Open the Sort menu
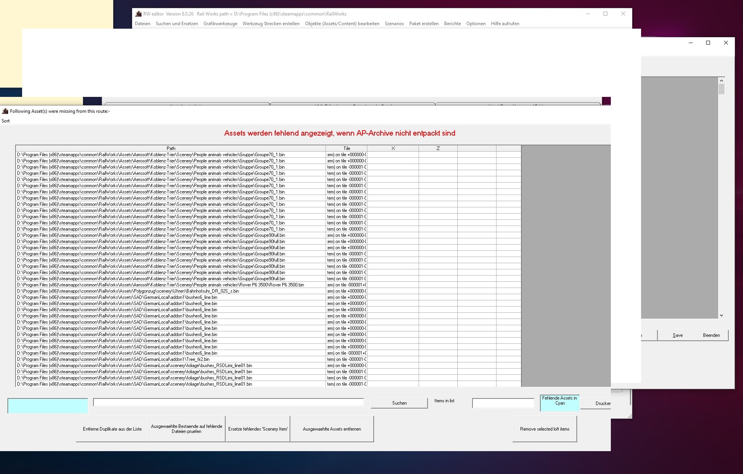The height and width of the screenshot is (474, 743). 6,121
